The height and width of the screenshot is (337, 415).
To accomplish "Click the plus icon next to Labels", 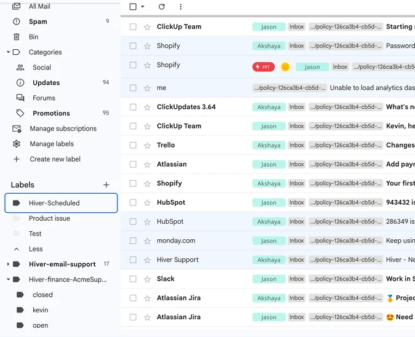I will coord(106,184).
